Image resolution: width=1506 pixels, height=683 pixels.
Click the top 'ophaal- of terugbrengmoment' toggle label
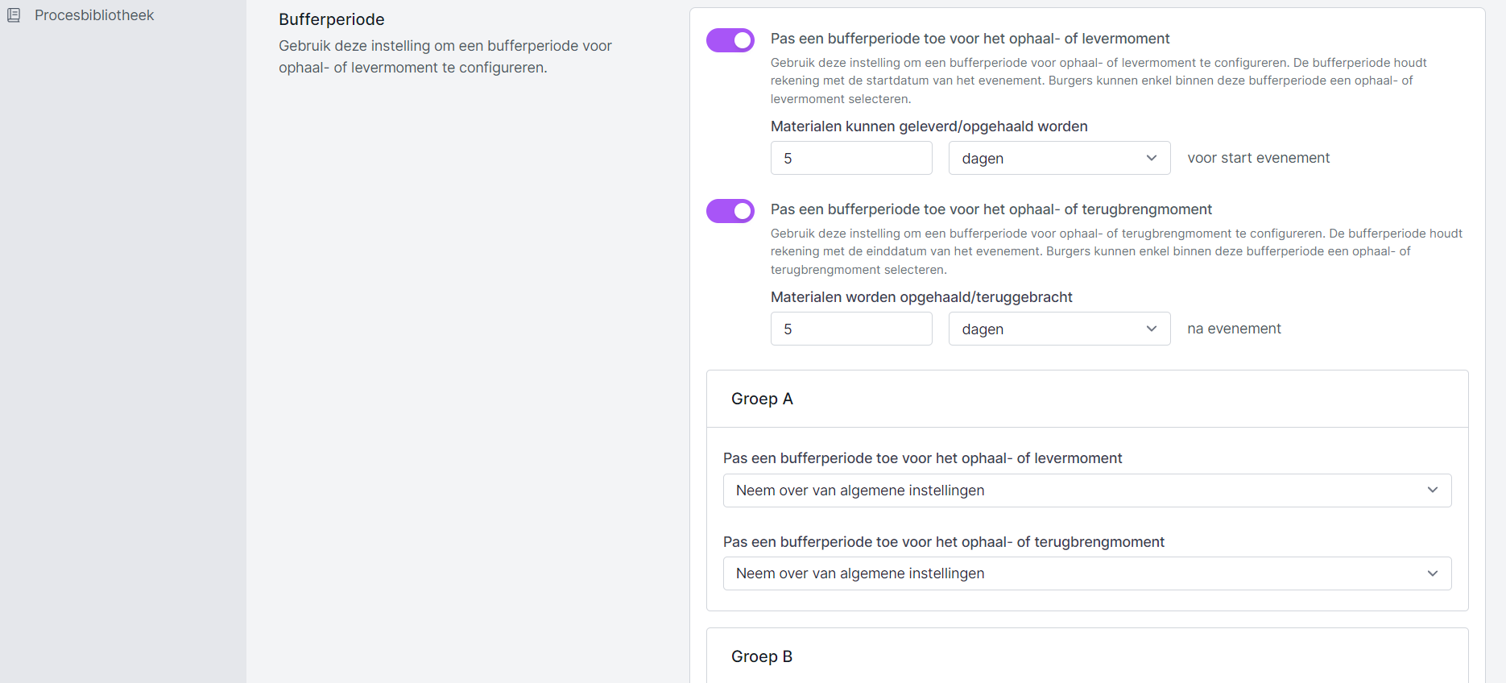tap(991, 209)
